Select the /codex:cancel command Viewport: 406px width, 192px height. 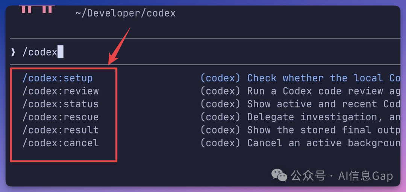pyautogui.click(x=61, y=143)
